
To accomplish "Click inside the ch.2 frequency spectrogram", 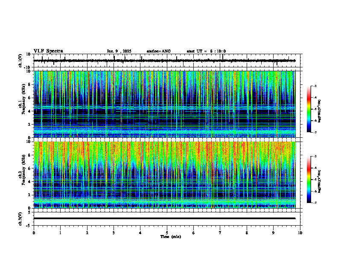I will pos(164,175).
